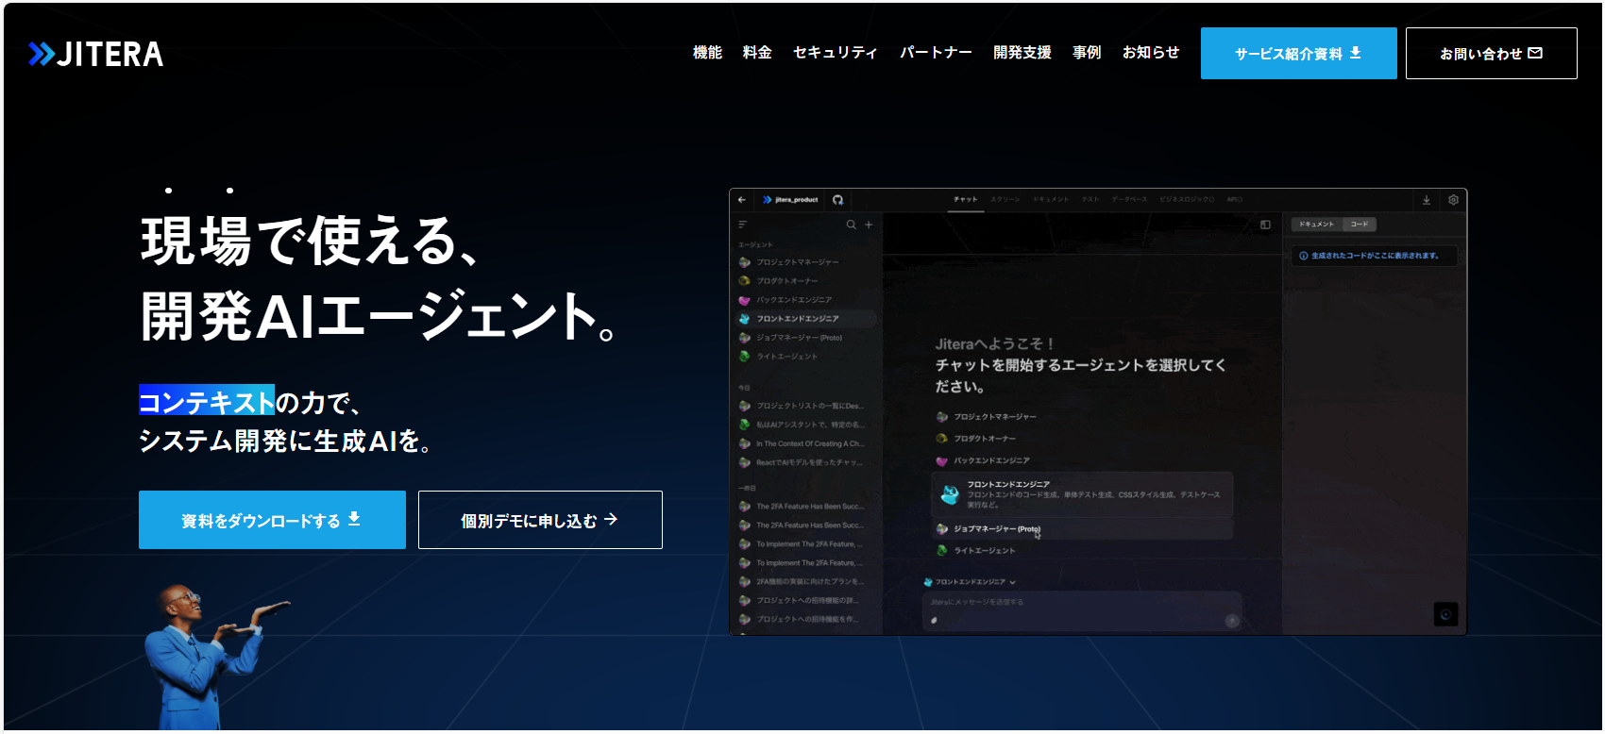The height and width of the screenshot is (734, 1605).
Task: Click the send arrow button in message box
Action: tap(1231, 621)
